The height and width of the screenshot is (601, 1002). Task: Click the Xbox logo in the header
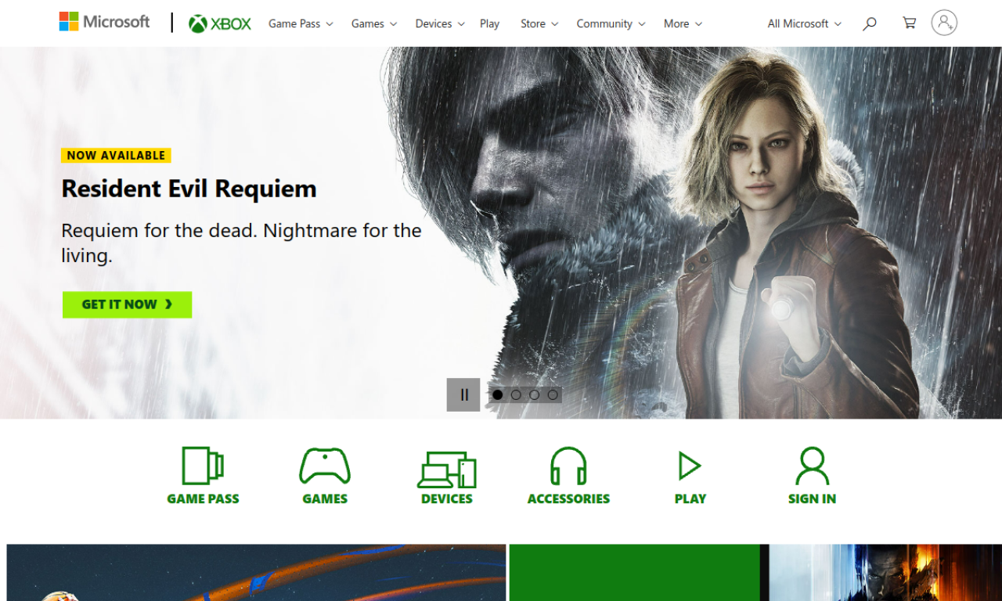pyautogui.click(x=219, y=23)
